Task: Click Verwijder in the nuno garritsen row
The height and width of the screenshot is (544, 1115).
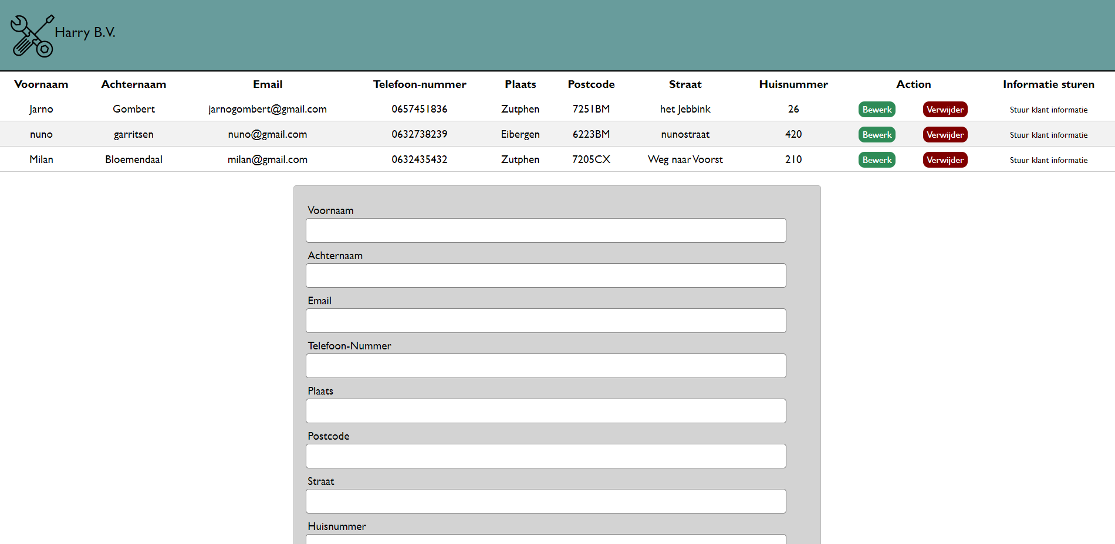Action: [x=945, y=135]
